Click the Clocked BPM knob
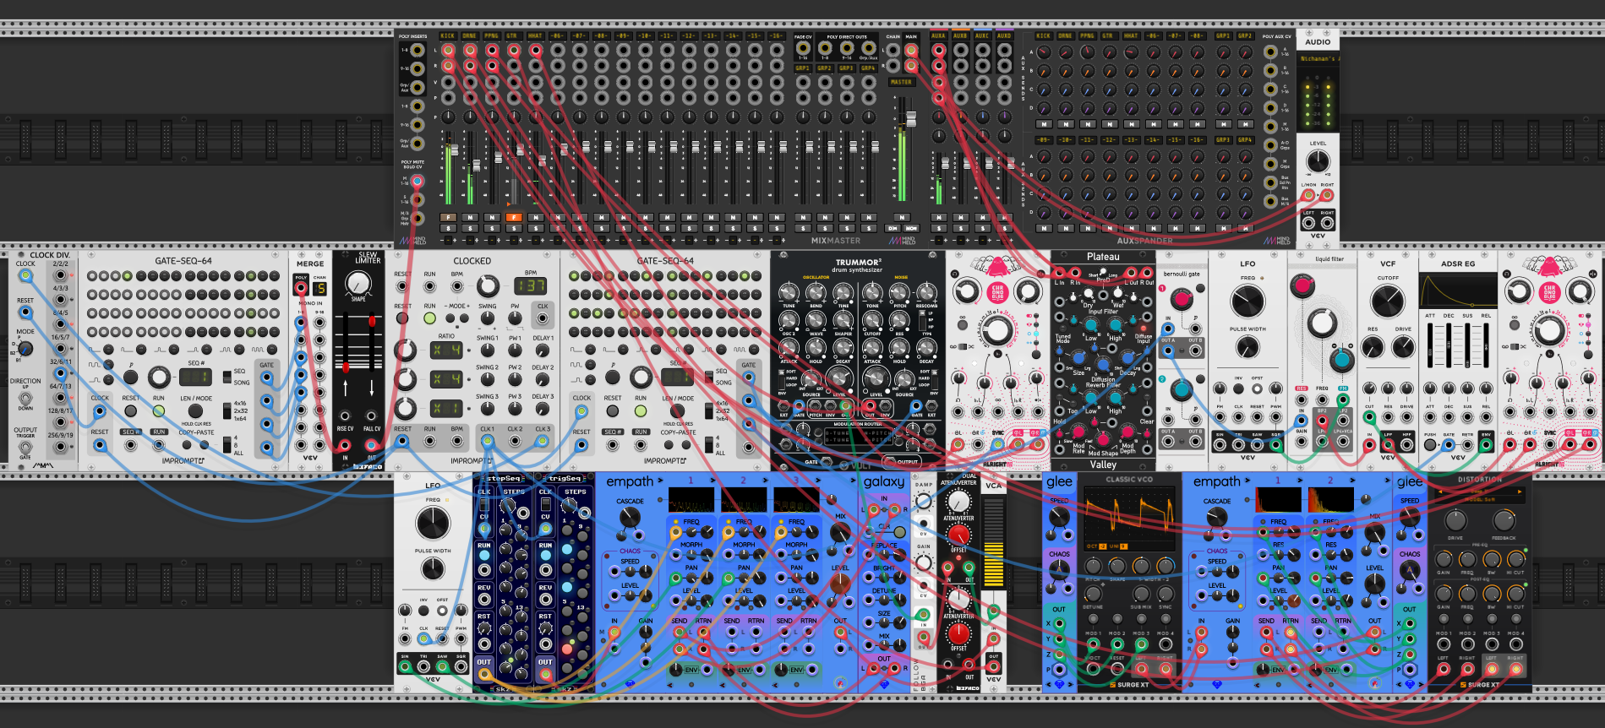 pos(488,285)
